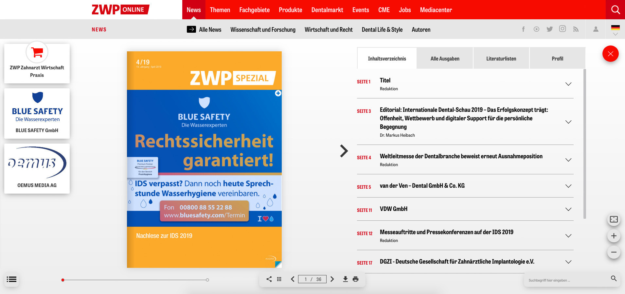This screenshot has width=625, height=294.
Task: Open the user account icon
Action: (x=596, y=29)
